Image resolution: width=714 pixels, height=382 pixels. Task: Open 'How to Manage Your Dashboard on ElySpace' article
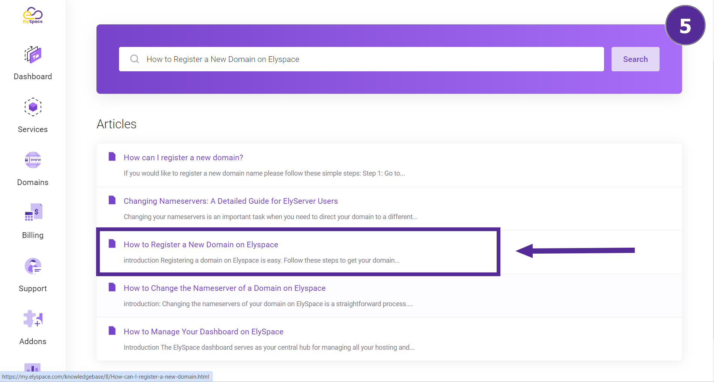click(x=203, y=332)
